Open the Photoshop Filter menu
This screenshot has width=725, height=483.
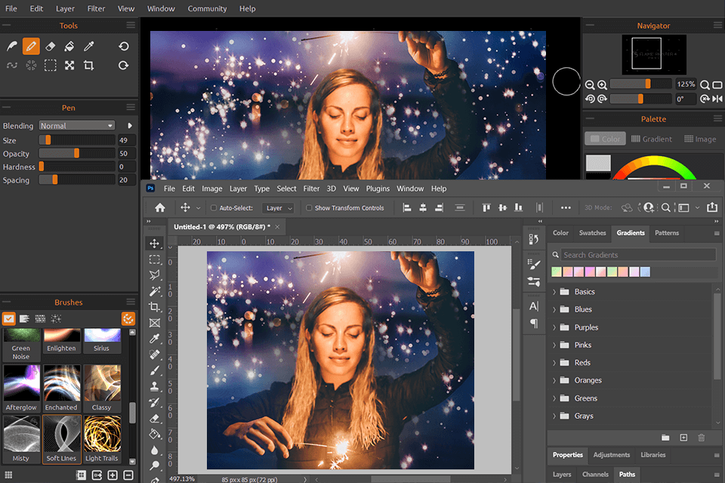tap(311, 189)
